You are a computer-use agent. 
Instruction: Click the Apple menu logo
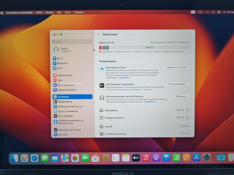pos(2,13)
